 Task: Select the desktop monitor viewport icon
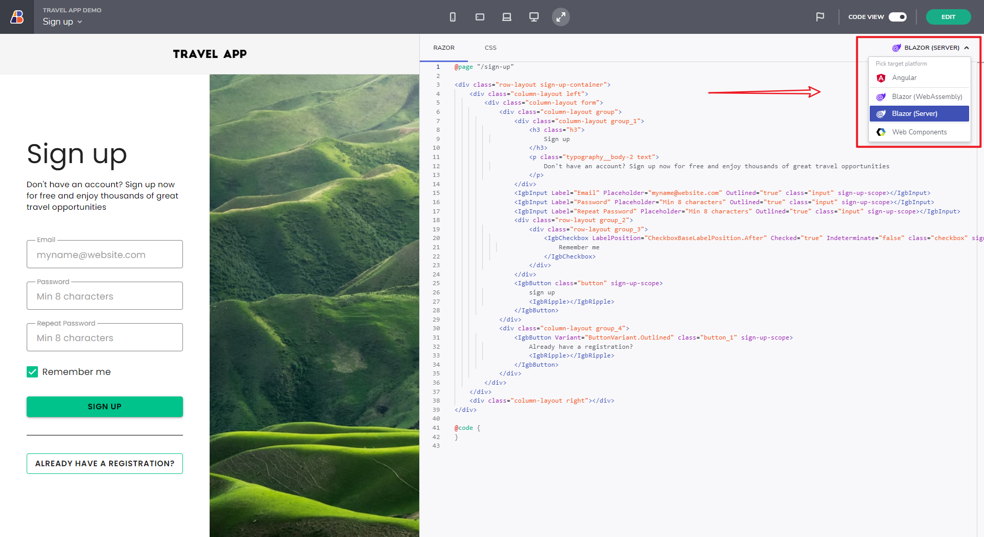[x=534, y=17]
